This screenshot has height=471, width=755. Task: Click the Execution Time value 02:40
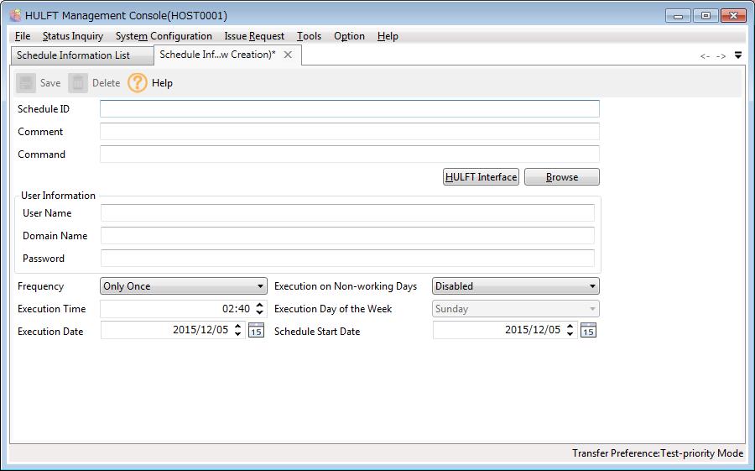coord(236,308)
